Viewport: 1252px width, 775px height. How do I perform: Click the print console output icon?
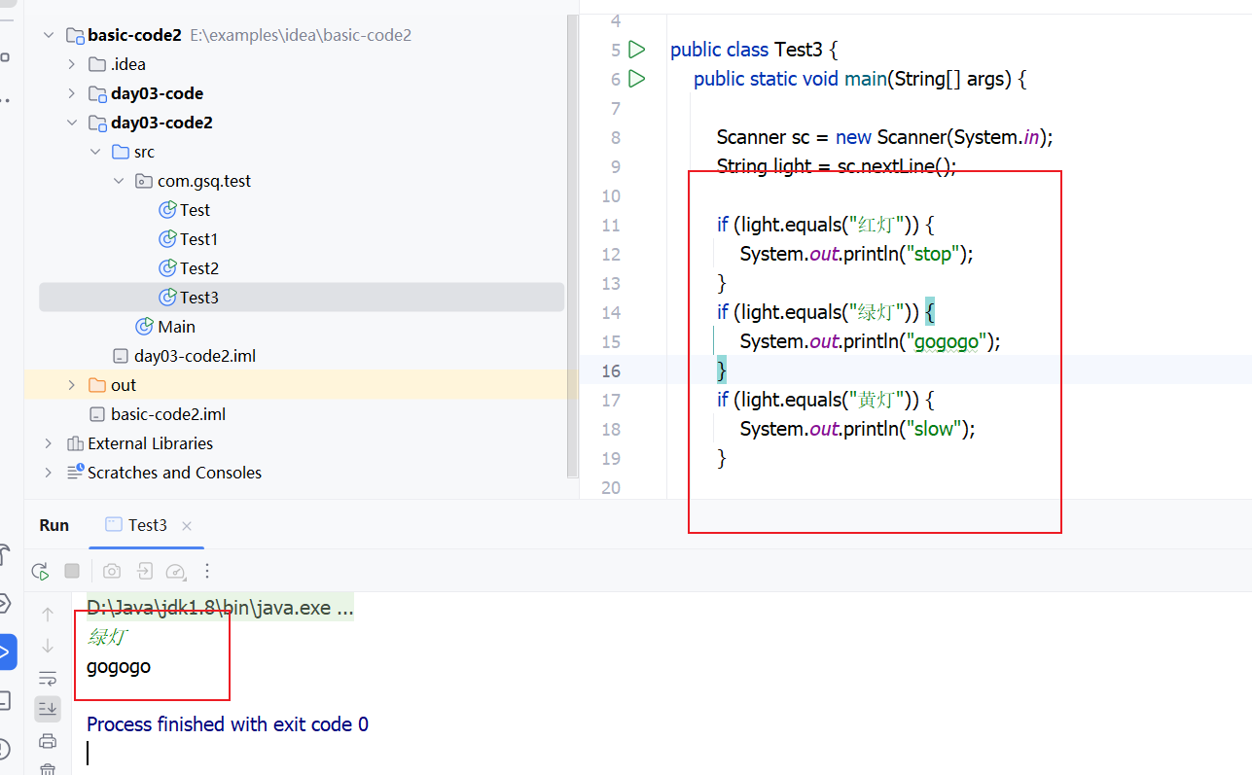coord(48,741)
